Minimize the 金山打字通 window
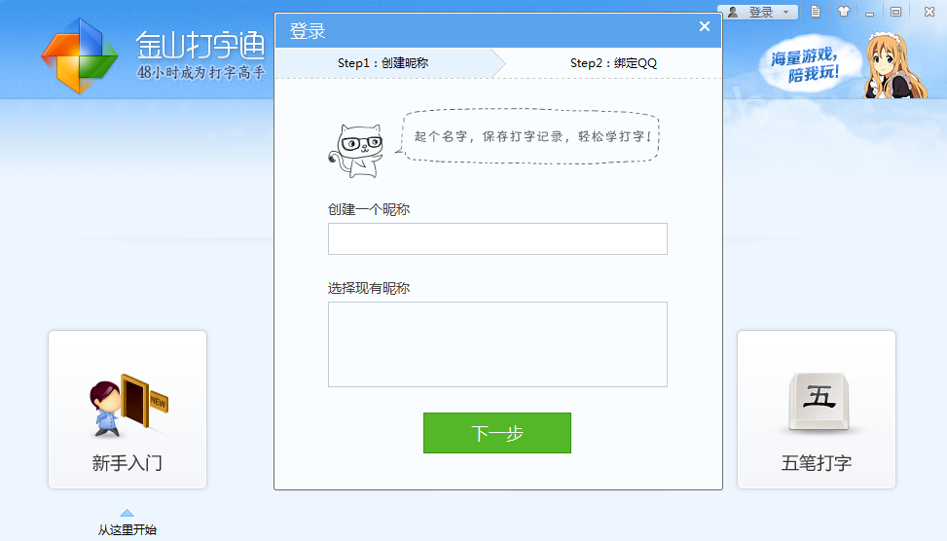947x541 pixels. pos(870,12)
